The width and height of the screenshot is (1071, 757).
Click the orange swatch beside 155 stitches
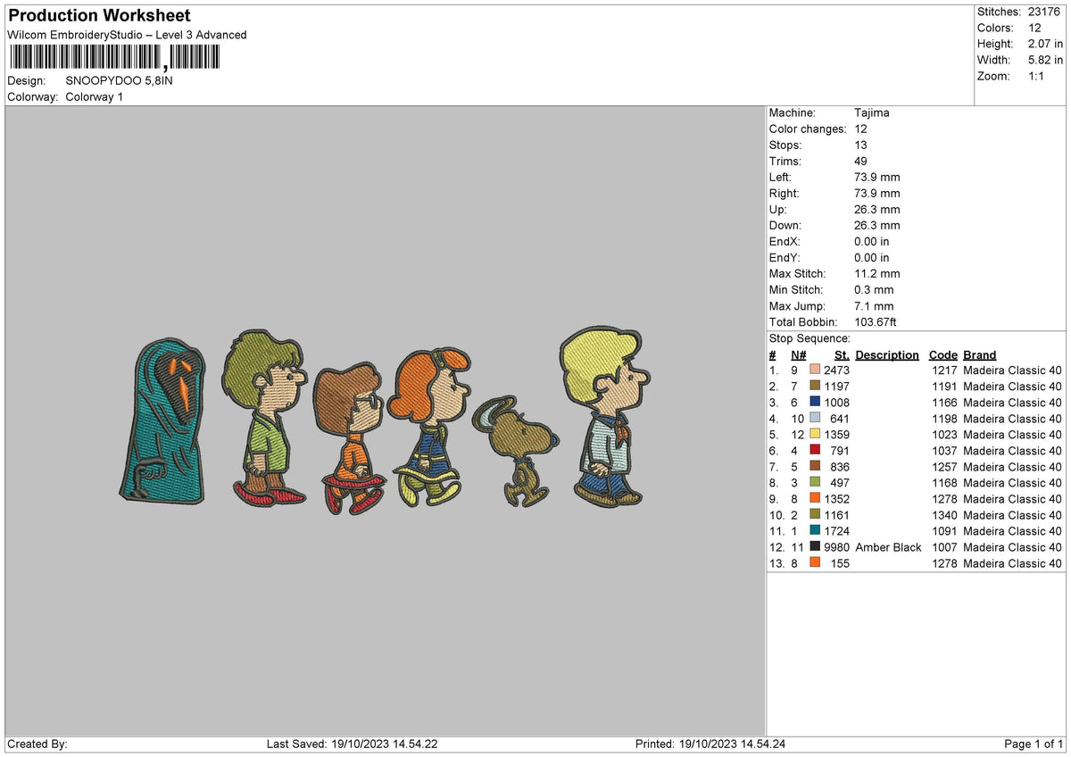pyautogui.click(x=815, y=563)
